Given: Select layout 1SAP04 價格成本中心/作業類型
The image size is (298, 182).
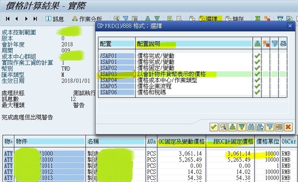Looking at the screenshot, I should pyautogui.click(x=192, y=80).
